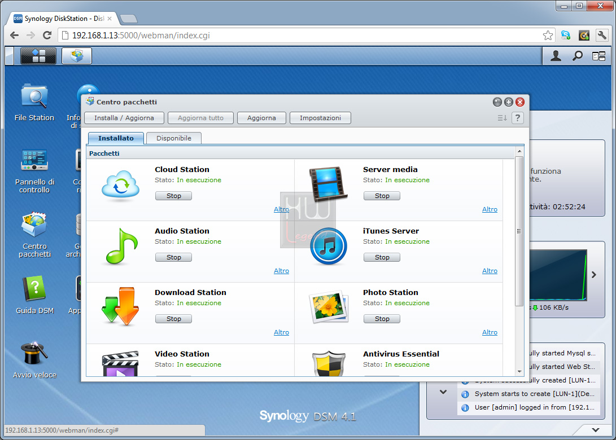The height and width of the screenshot is (440, 616).
Task: Stop the iTunes Server package
Action: pyautogui.click(x=382, y=257)
